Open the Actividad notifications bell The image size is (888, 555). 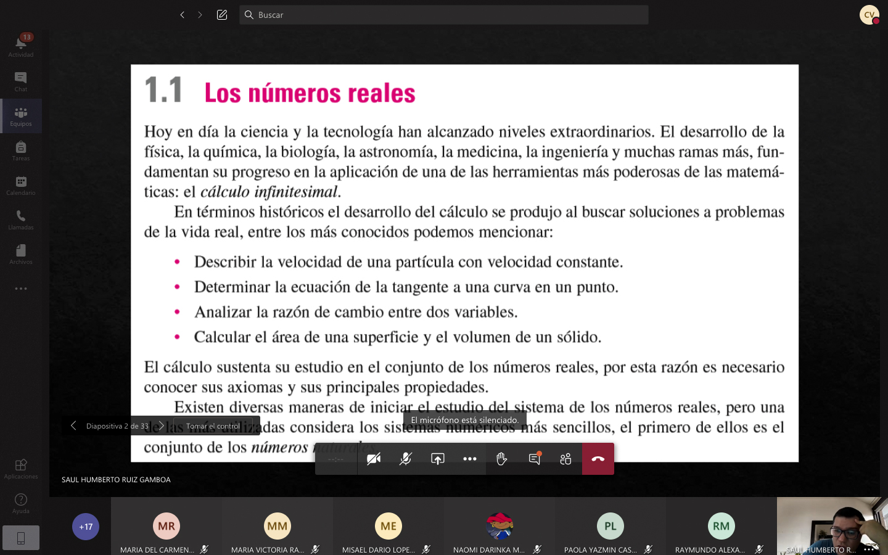click(21, 46)
